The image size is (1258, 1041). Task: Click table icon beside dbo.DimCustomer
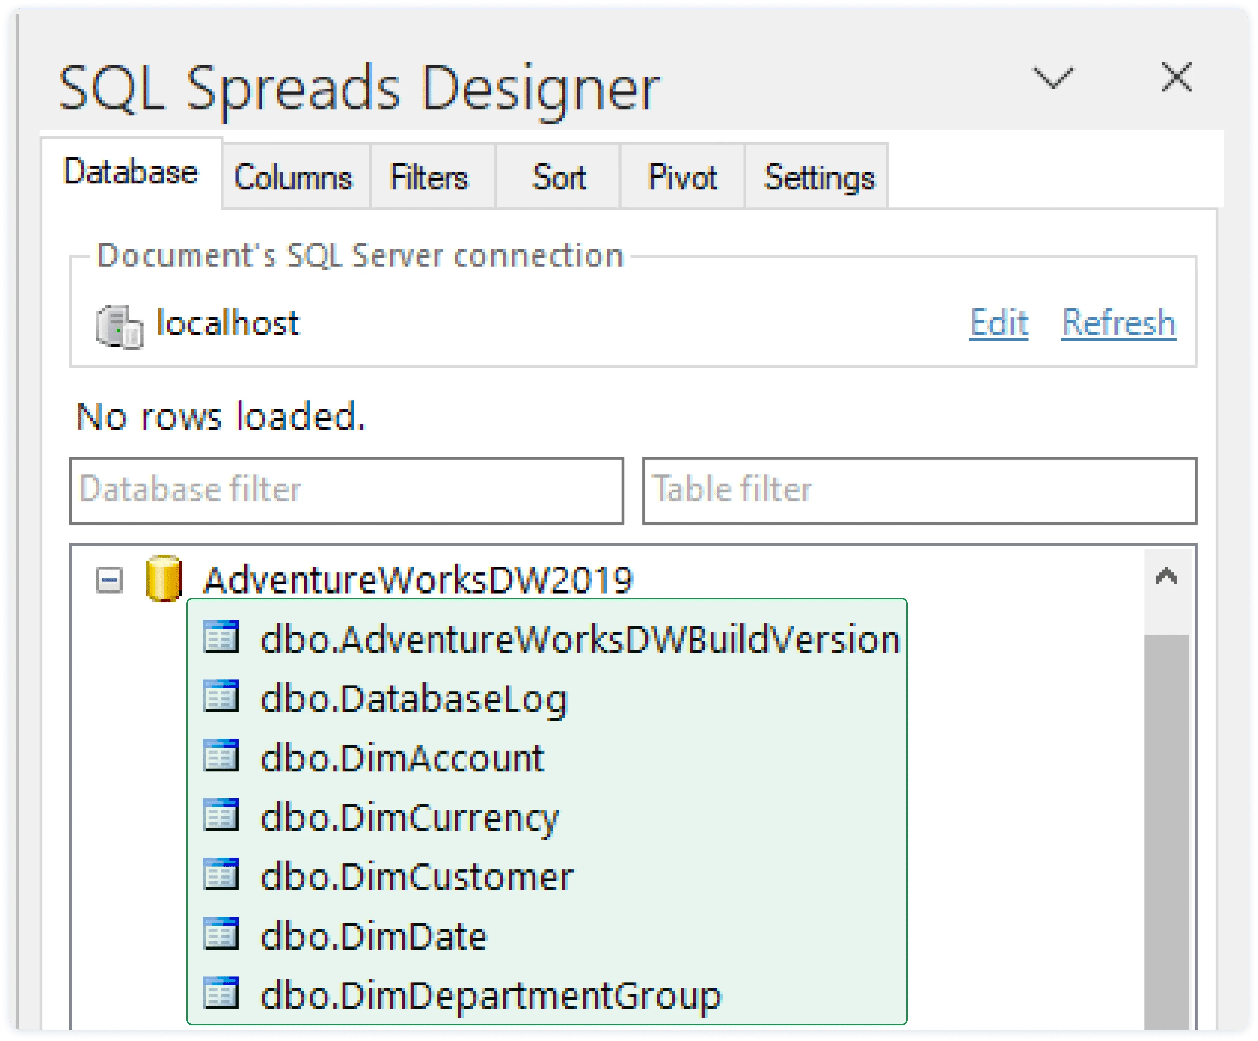click(220, 874)
